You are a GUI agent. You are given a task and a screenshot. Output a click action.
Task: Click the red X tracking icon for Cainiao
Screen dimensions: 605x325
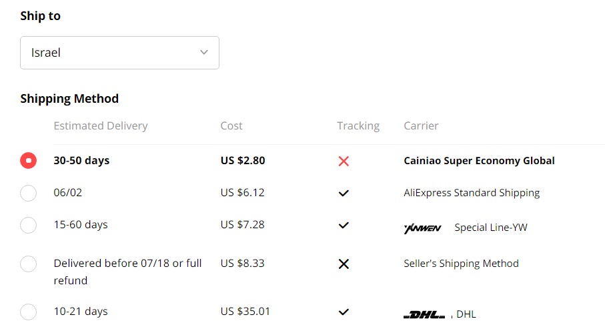344,161
